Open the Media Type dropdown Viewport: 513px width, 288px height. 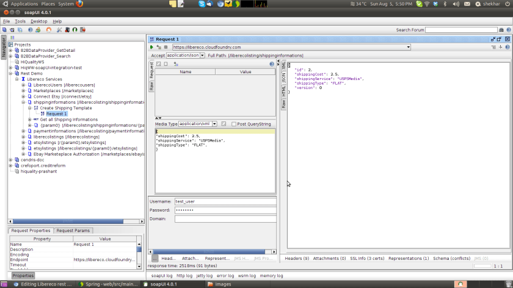(214, 124)
